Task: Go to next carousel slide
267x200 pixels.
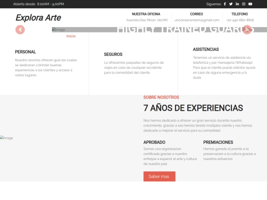Action: [247, 30]
